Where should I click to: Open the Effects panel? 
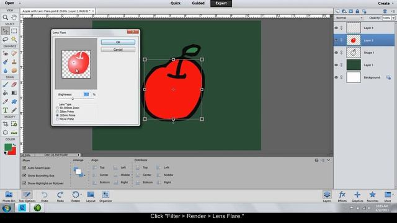[x=342, y=196]
